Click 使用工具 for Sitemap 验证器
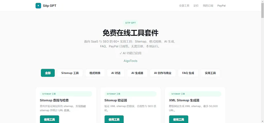The height and width of the screenshot is (123, 264). (x=114, y=119)
